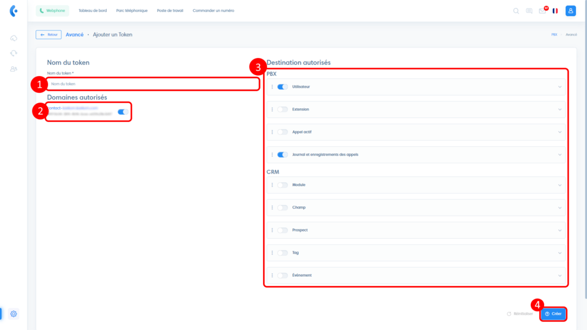The image size is (587, 330).
Task: Click the search magnifier icon
Action: (516, 11)
